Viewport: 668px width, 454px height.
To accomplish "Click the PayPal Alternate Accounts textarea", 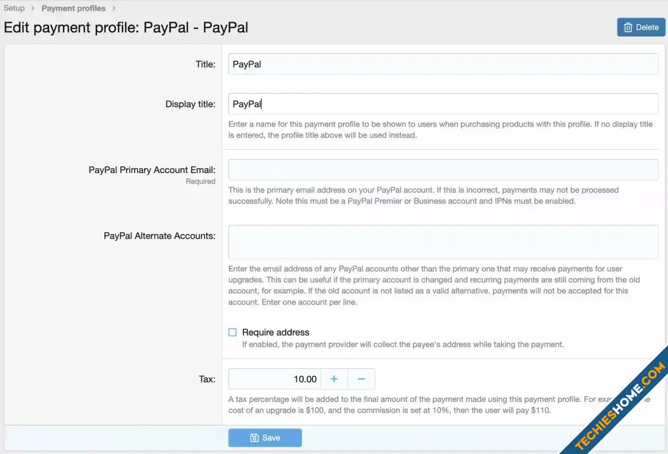I will (443, 242).
